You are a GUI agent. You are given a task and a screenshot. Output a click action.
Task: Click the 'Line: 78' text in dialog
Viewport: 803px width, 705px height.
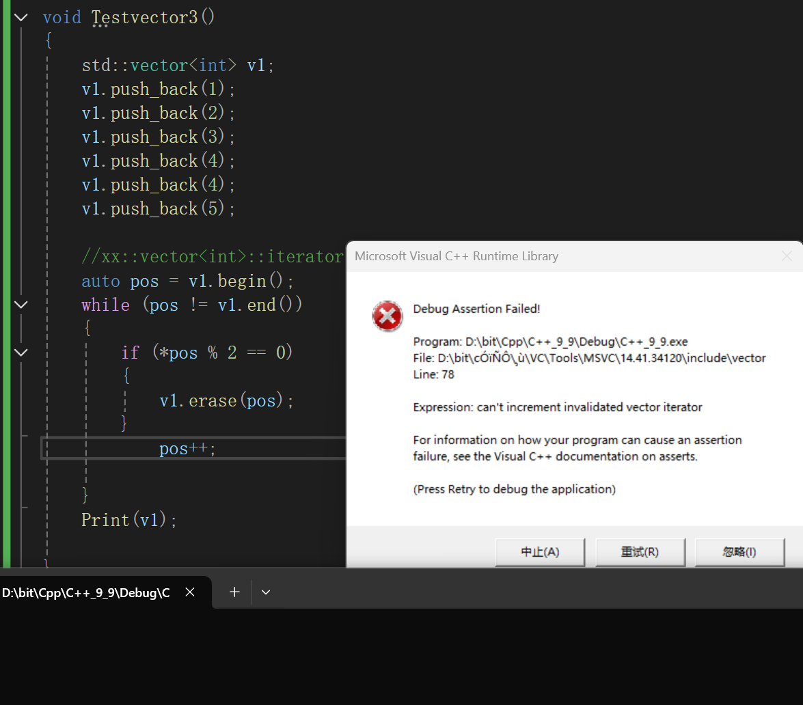[434, 374]
